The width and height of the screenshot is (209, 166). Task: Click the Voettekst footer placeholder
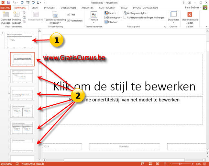point(124,147)
